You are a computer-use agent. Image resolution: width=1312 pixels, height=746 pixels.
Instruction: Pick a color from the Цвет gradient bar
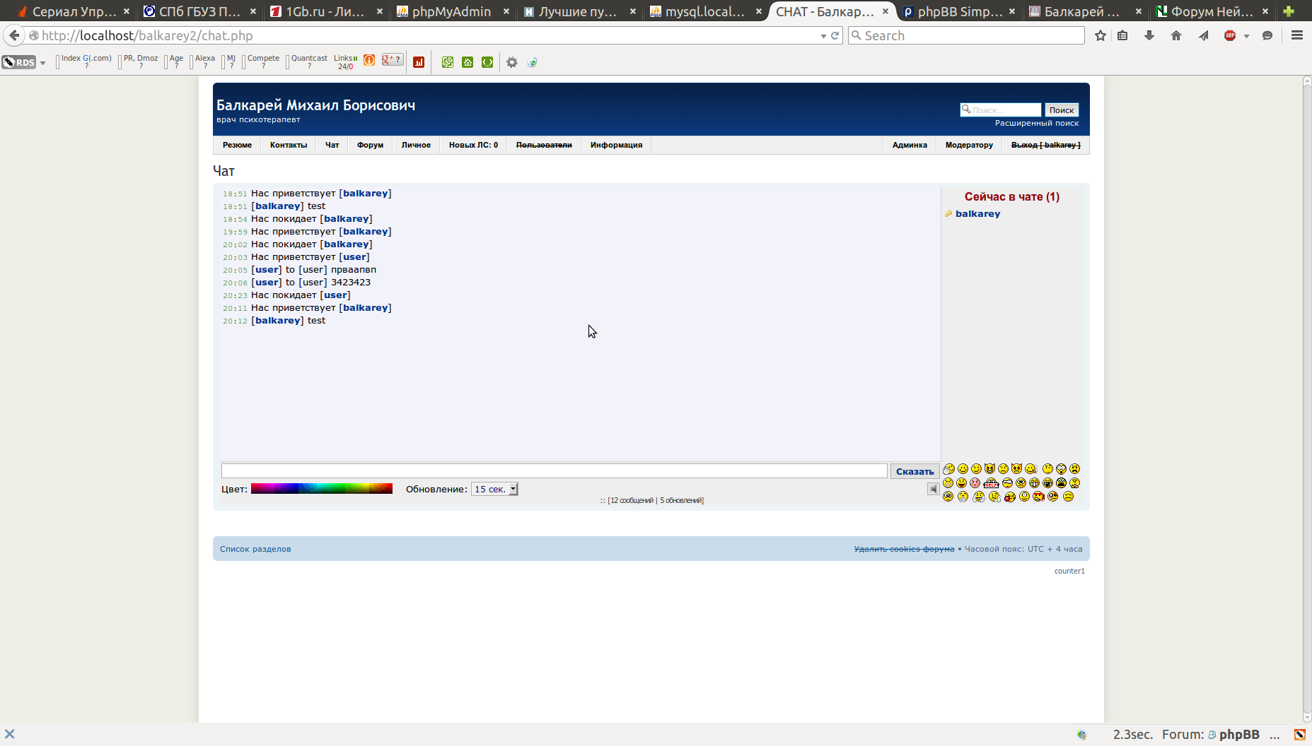pyautogui.click(x=321, y=489)
